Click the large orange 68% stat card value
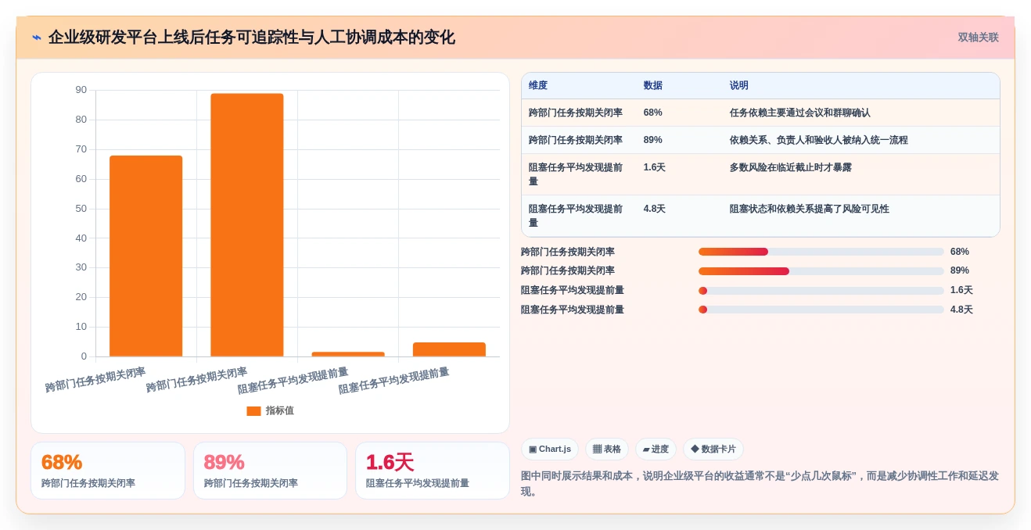 [62, 462]
